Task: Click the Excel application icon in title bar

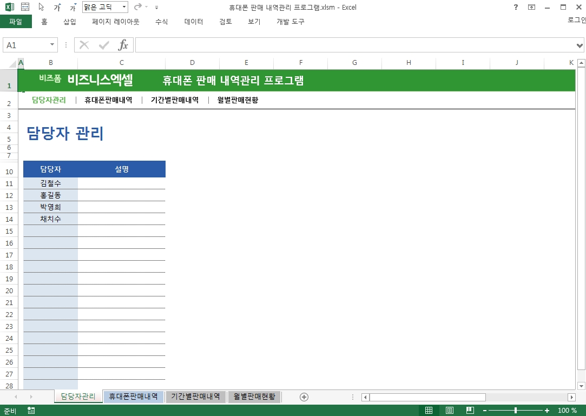Action: (9, 6)
